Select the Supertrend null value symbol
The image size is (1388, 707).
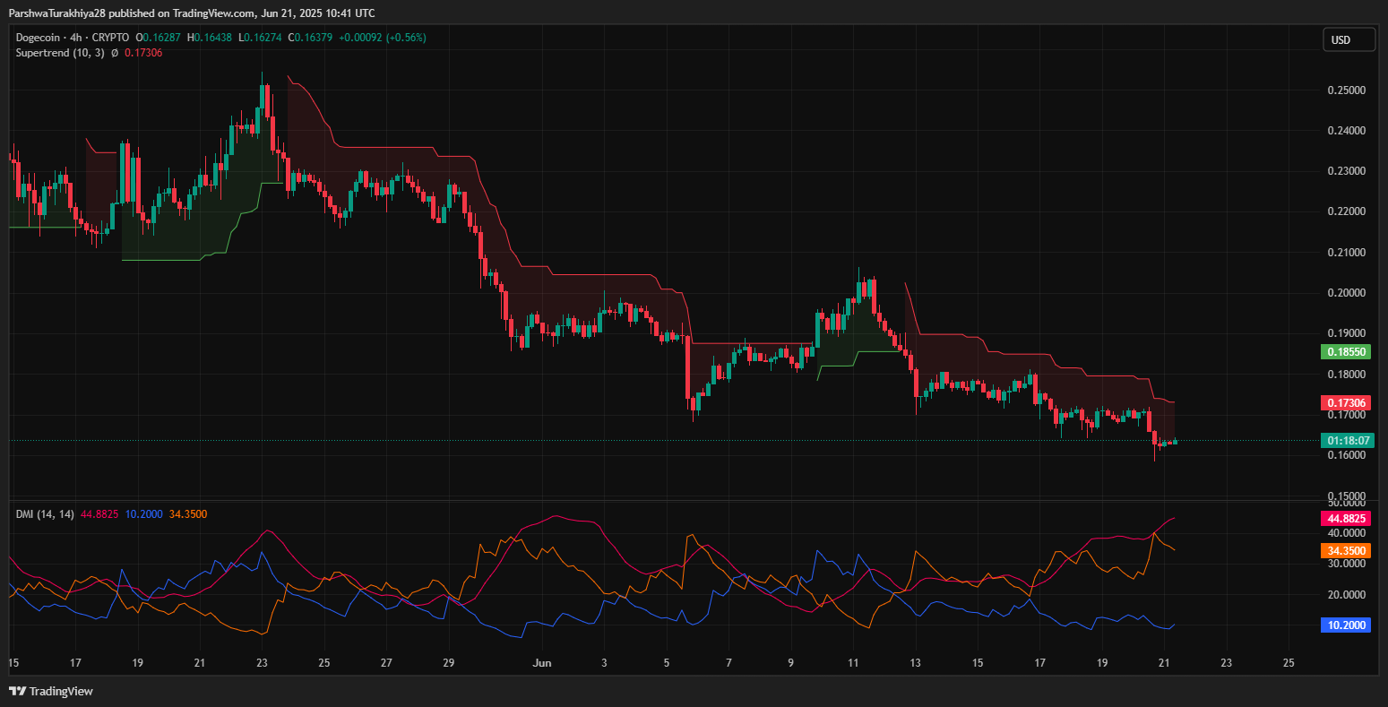(x=115, y=53)
